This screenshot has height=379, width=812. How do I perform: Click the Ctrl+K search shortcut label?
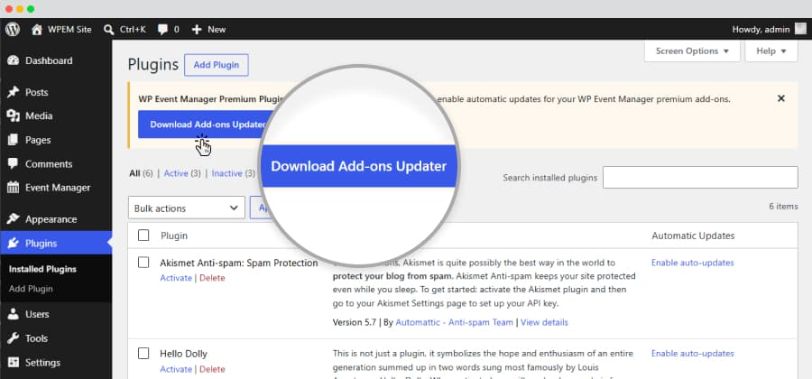(x=133, y=30)
